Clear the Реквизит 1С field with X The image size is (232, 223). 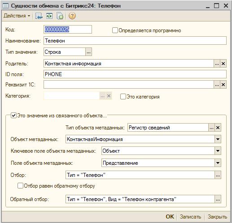pos(223,85)
